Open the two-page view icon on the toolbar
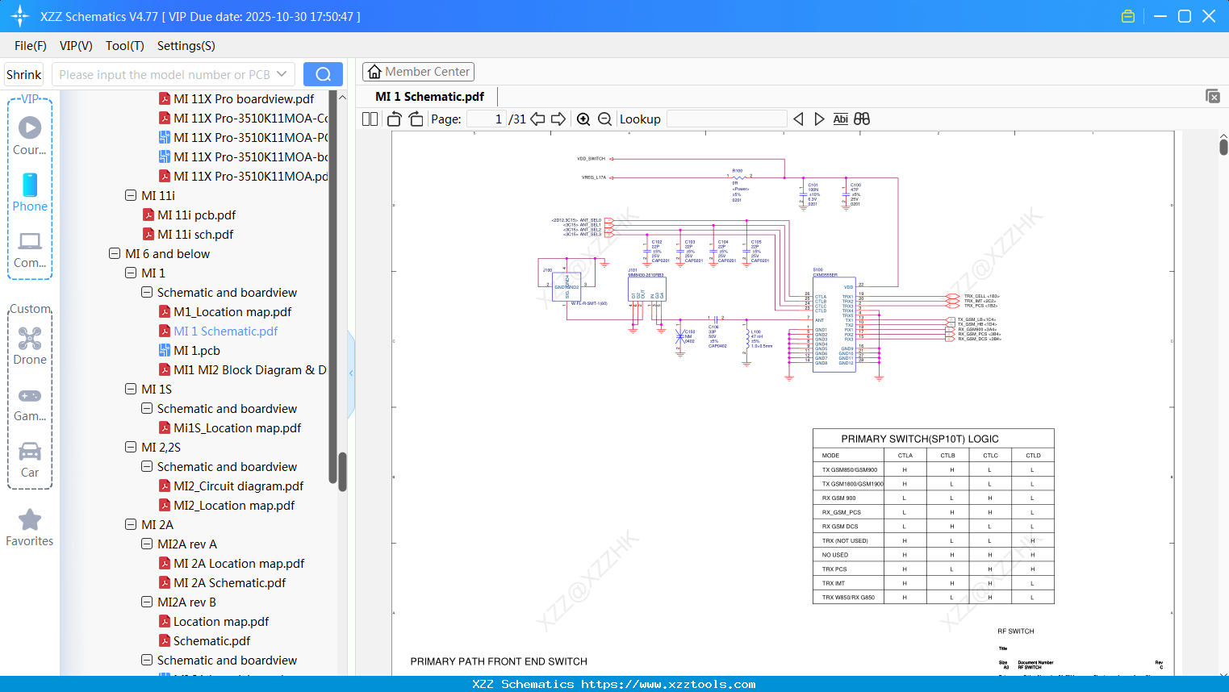The height and width of the screenshot is (692, 1229). (x=369, y=119)
